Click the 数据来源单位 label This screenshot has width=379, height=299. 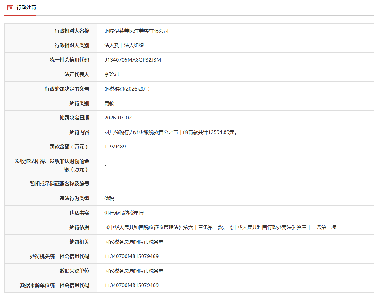[74, 271]
